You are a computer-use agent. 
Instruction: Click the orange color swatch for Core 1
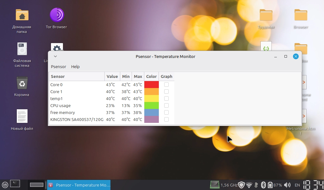pyautogui.click(x=152, y=92)
